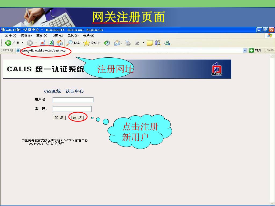275x206 pixels.
Task: Open the Search magnifier tool
Action: 70,43
